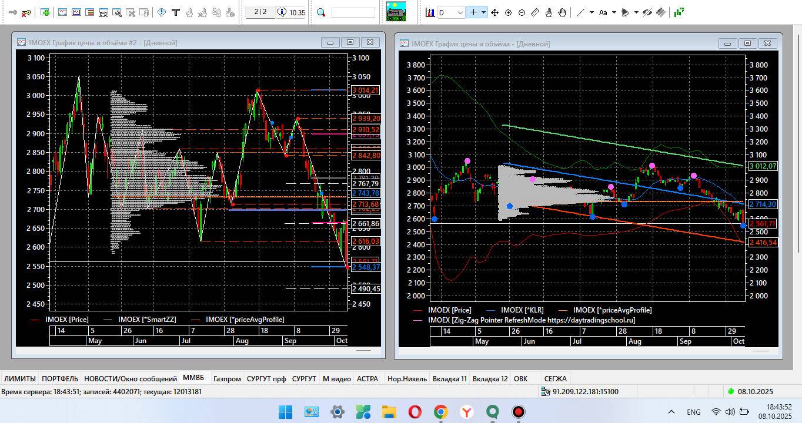Click the search magnifier icon in toolbar

(321, 12)
